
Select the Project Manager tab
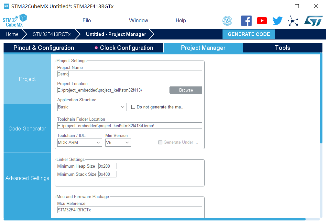(x=203, y=48)
